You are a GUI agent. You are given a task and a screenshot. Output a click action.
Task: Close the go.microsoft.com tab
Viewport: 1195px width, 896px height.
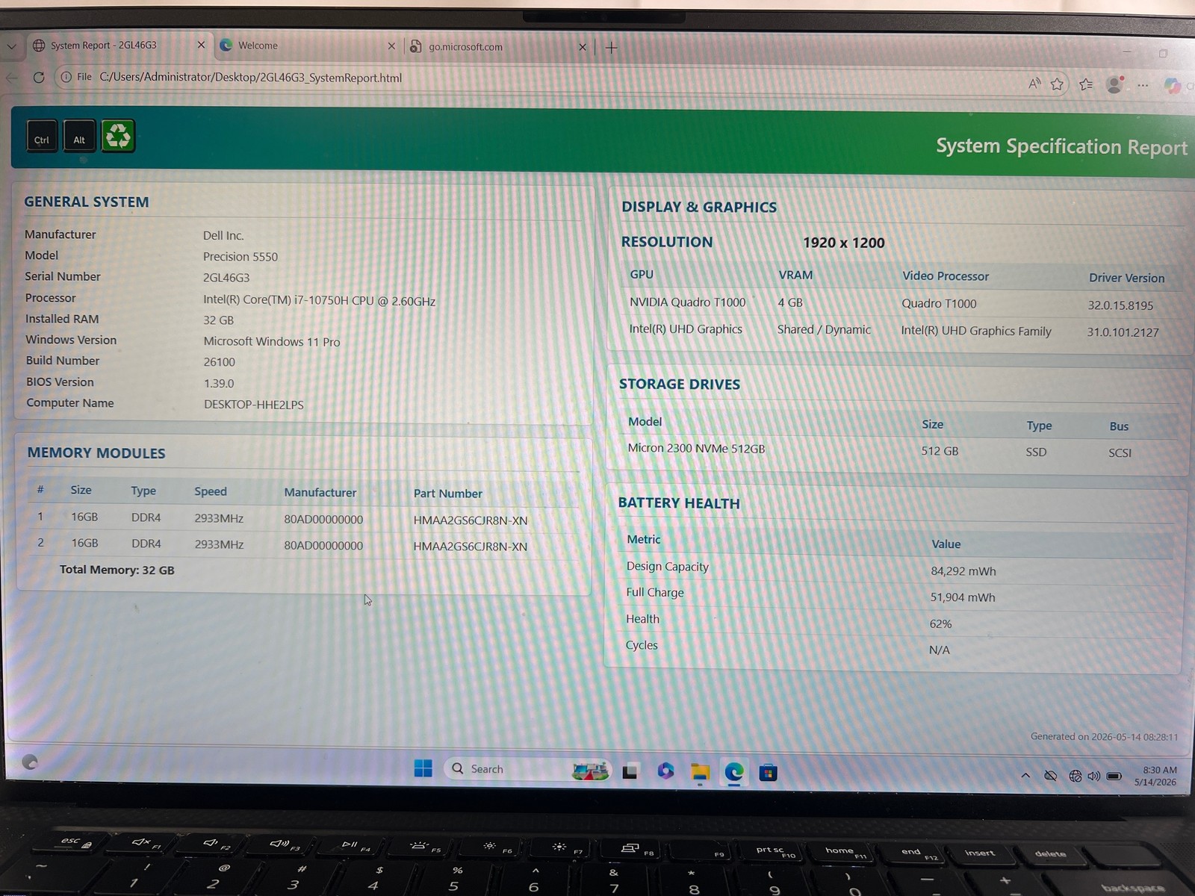(583, 47)
